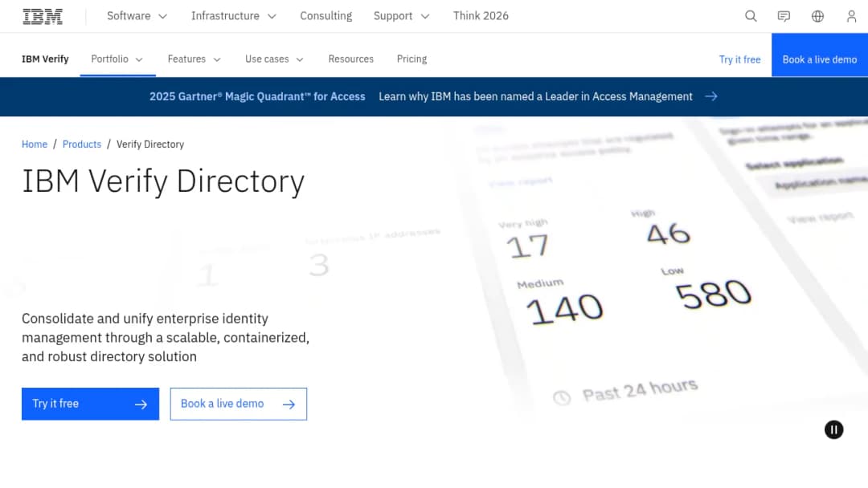Screen dimensions: 868x488
Task: Expand the Software menu
Action: [137, 16]
